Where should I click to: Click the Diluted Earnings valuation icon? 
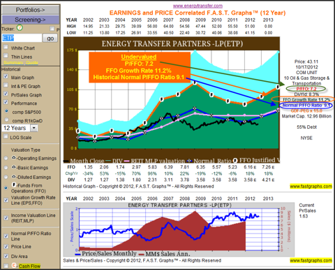pos(14,177)
